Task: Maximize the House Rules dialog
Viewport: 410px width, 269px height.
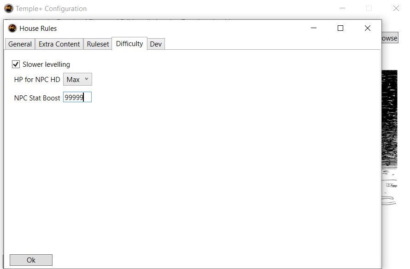Action: point(340,29)
